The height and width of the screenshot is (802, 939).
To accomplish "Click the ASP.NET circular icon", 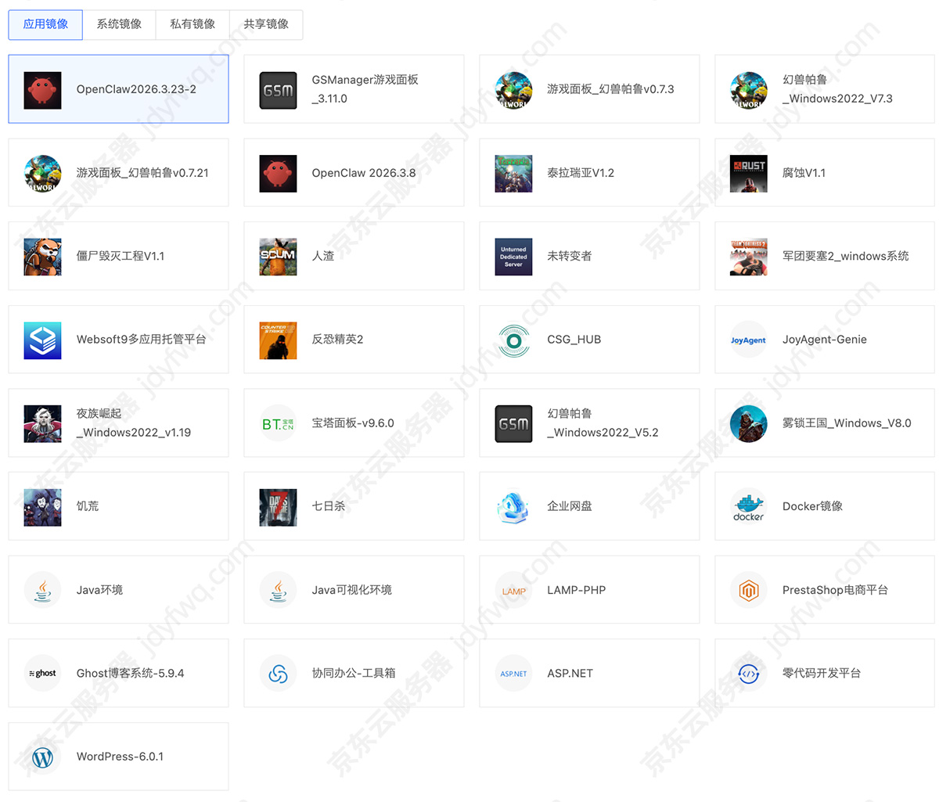I will [513, 673].
